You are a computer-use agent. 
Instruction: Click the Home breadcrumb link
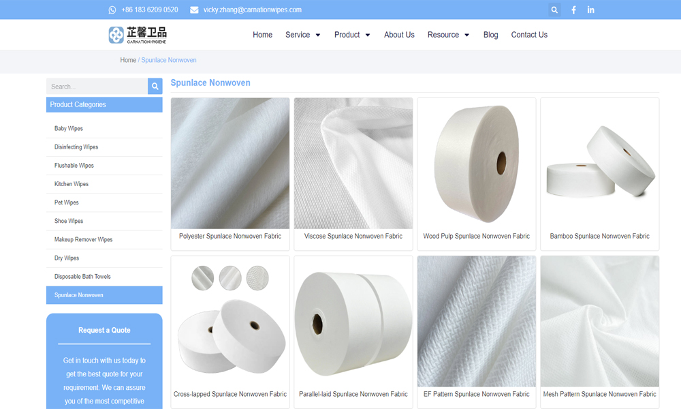click(x=128, y=60)
